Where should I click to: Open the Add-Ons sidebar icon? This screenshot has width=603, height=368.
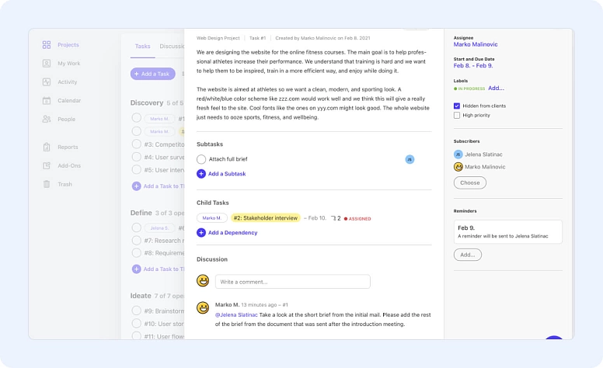click(x=47, y=165)
